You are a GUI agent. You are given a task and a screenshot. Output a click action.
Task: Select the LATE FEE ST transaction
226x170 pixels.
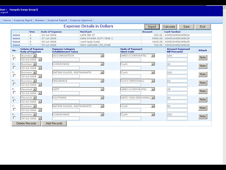click(x=16, y=35)
